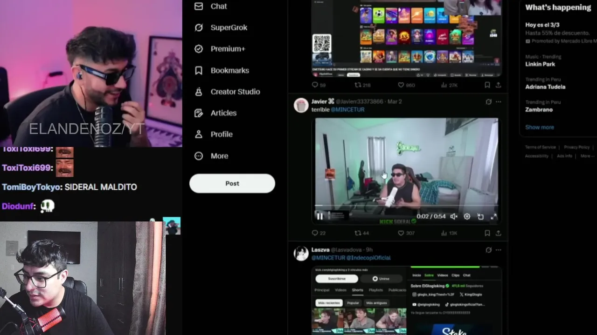
Task: Enter fullscreen on the video
Action: (493, 216)
